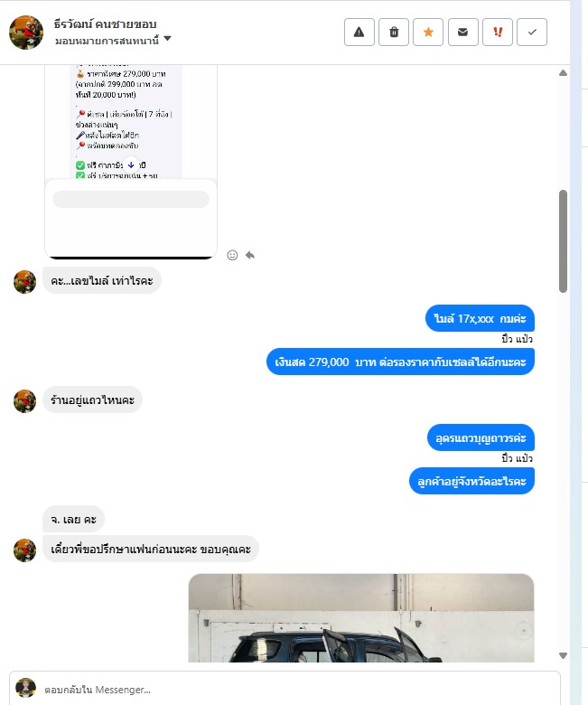Reply to the shared post message

tap(250, 256)
